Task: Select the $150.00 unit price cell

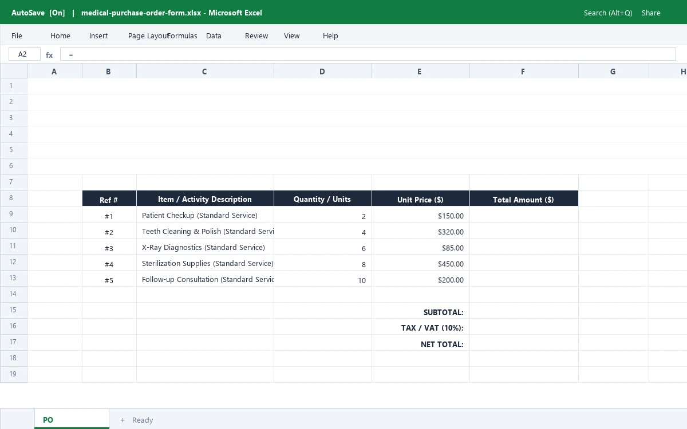Action: 420,214
